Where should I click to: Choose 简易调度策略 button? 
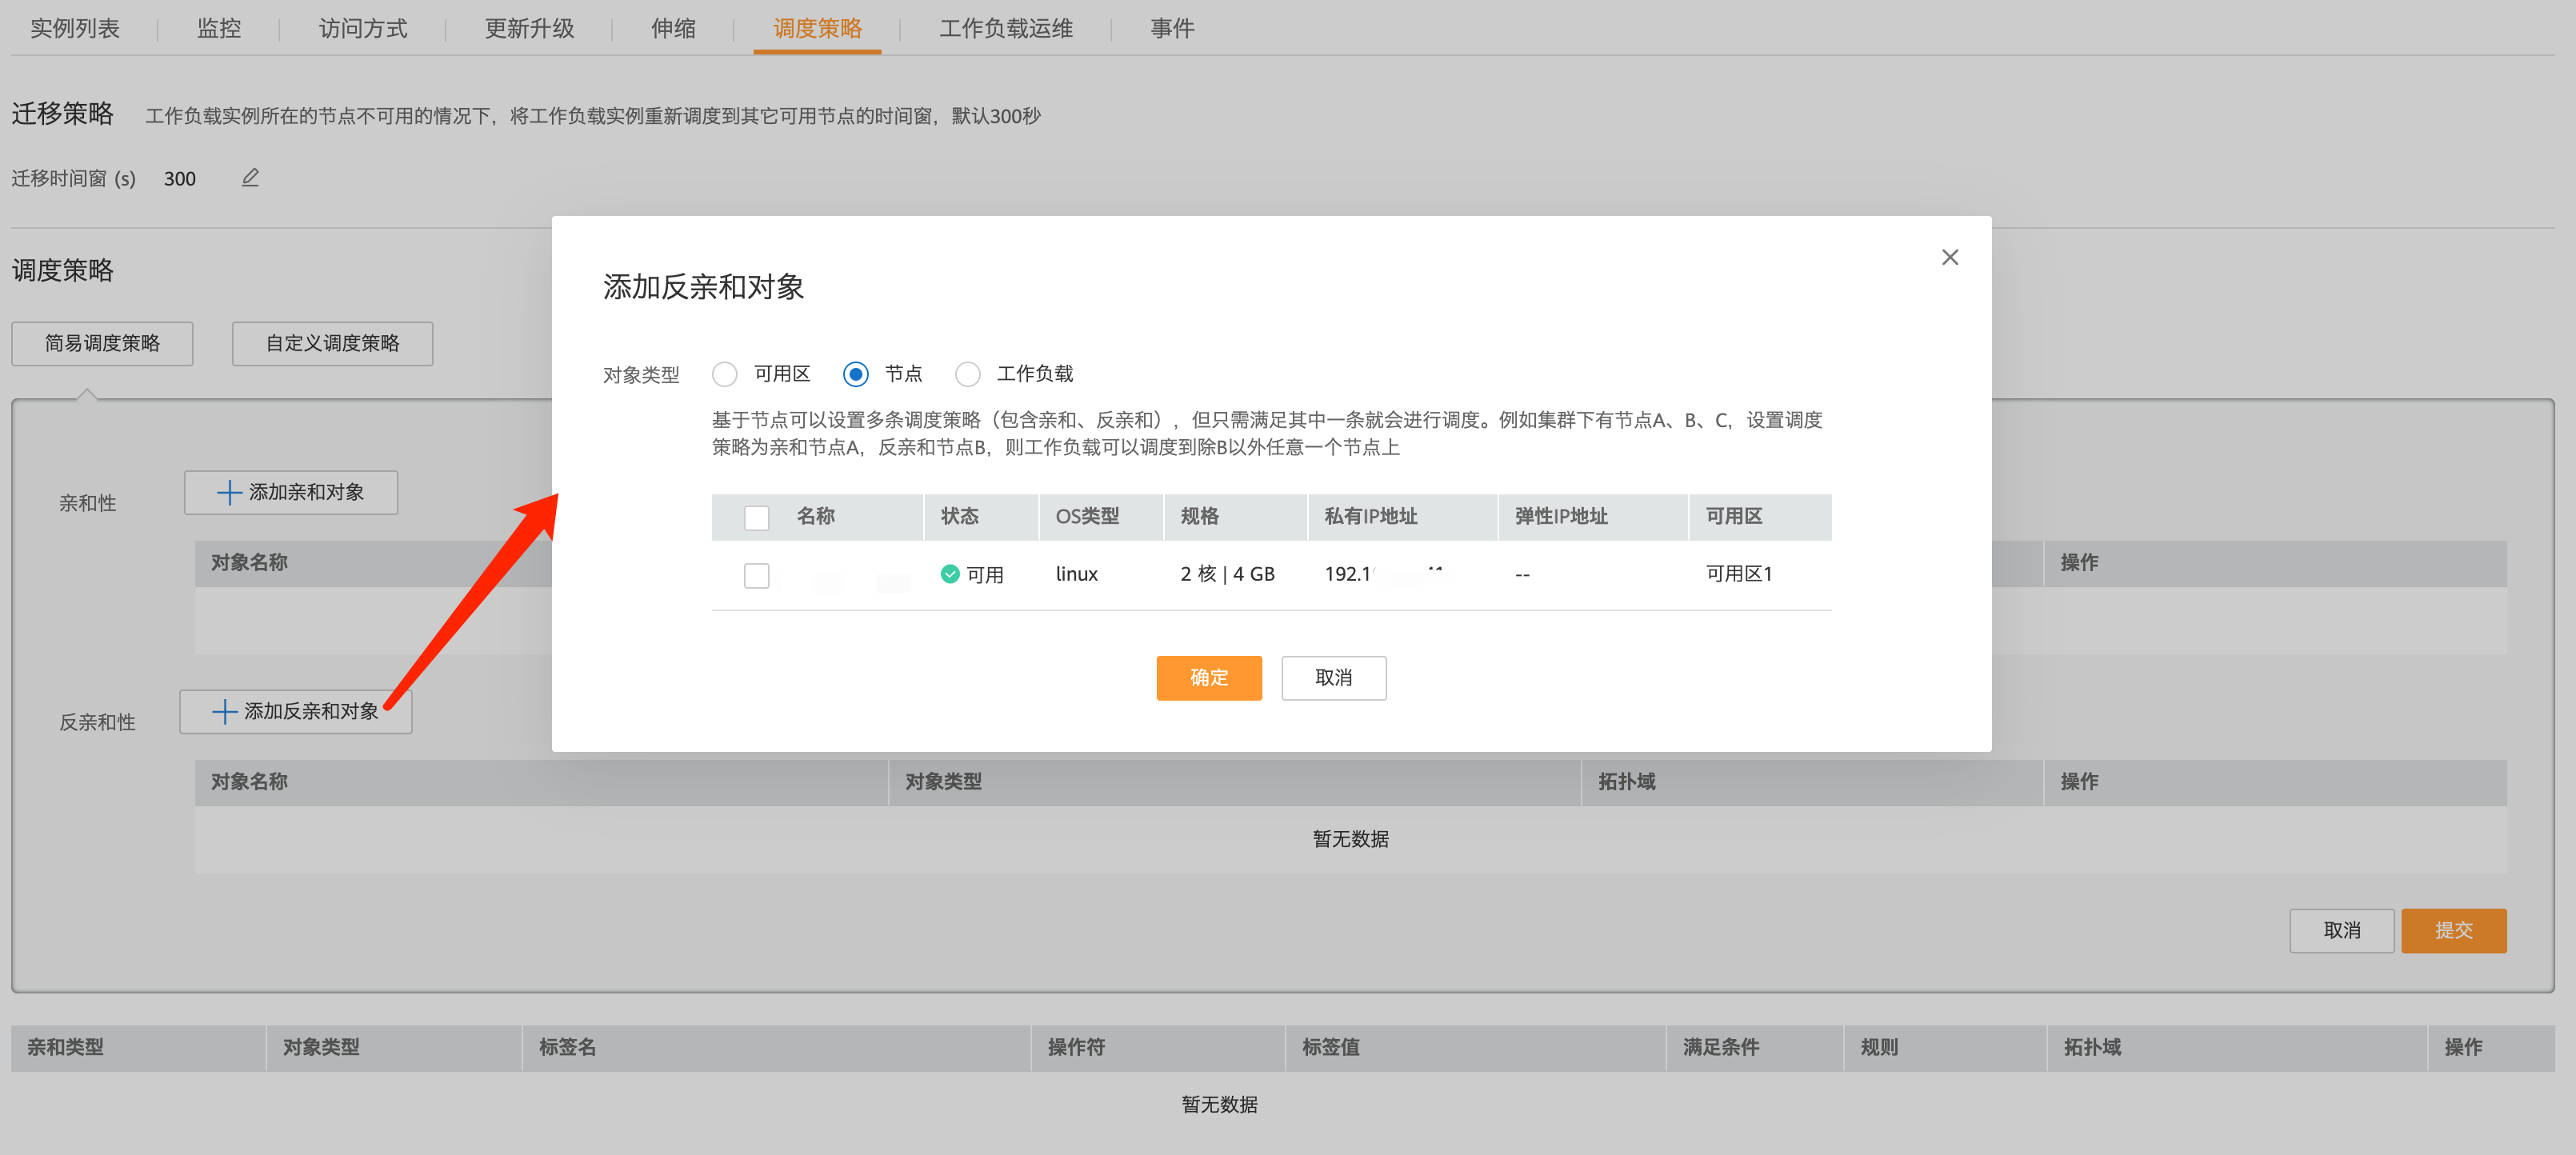[x=102, y=344]
